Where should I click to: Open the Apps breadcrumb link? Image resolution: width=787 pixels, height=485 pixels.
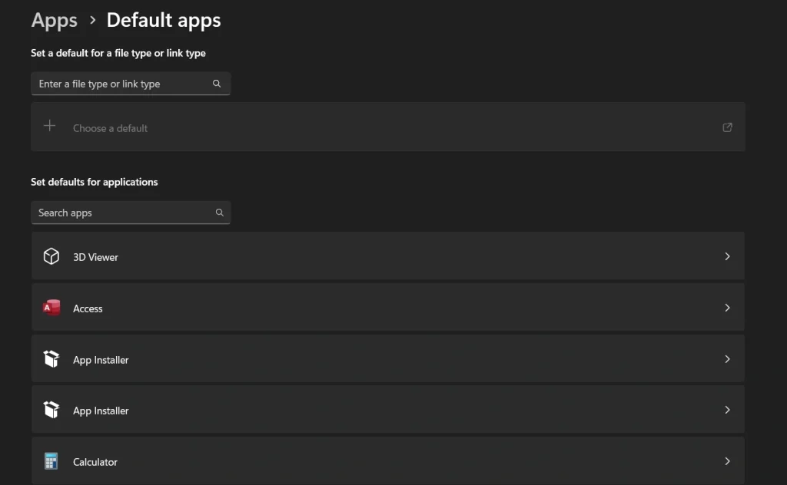(x=54, y=20)
